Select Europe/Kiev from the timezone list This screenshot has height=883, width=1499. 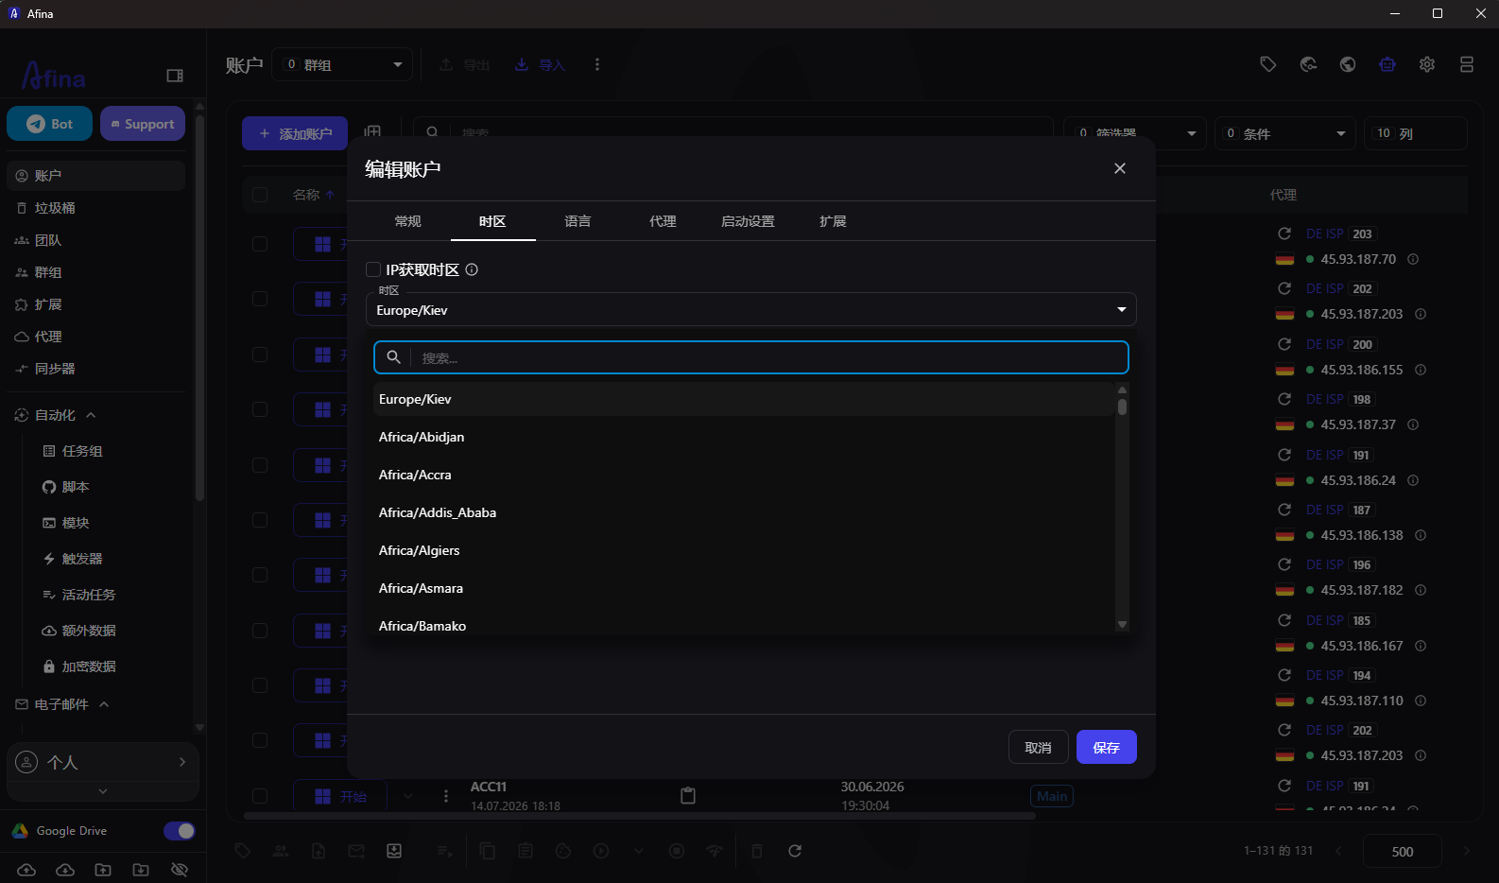[x=744, y=399]
